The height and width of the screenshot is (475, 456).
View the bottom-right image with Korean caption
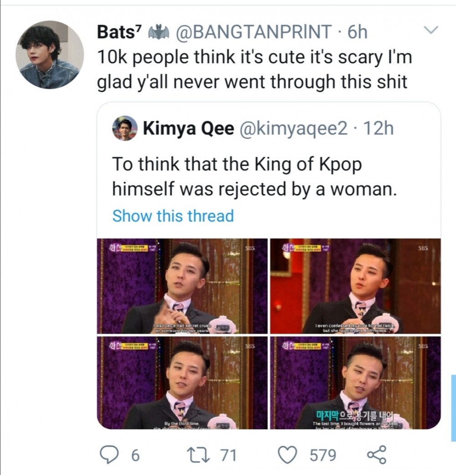click(355, 382)
